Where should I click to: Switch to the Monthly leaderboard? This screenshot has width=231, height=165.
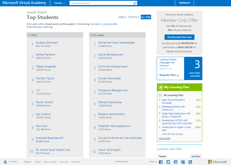[x=134, y=17]
